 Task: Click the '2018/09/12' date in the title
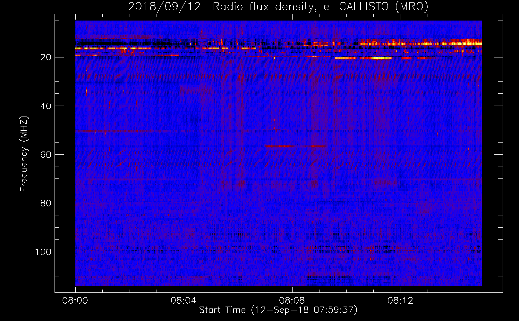pyautogui.click(x=165, y=6)
